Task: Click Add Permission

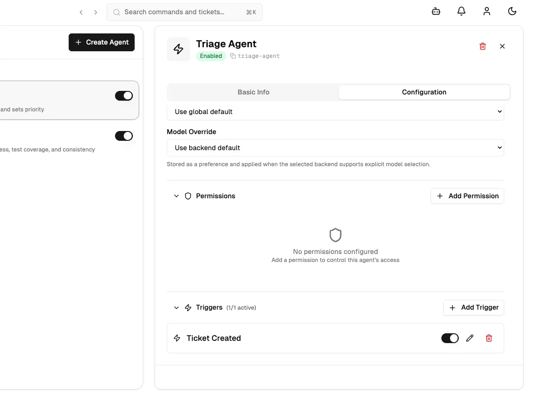Action: tap(467, 196)
